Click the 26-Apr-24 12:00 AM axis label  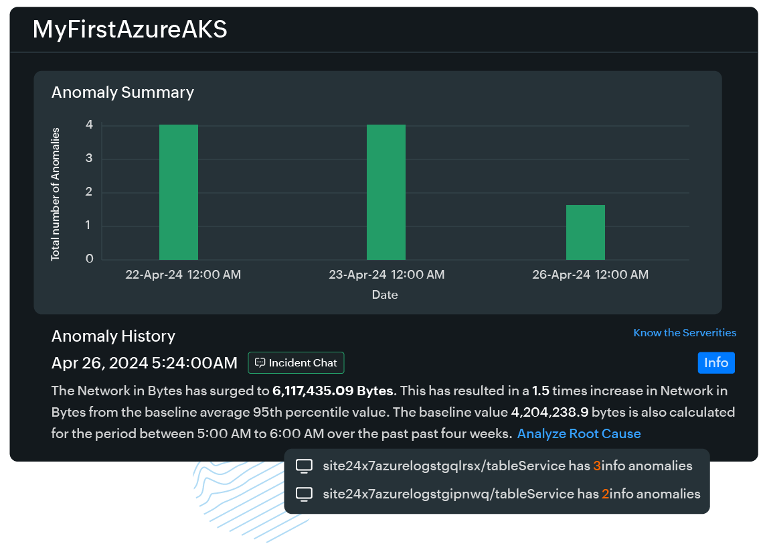590,275
